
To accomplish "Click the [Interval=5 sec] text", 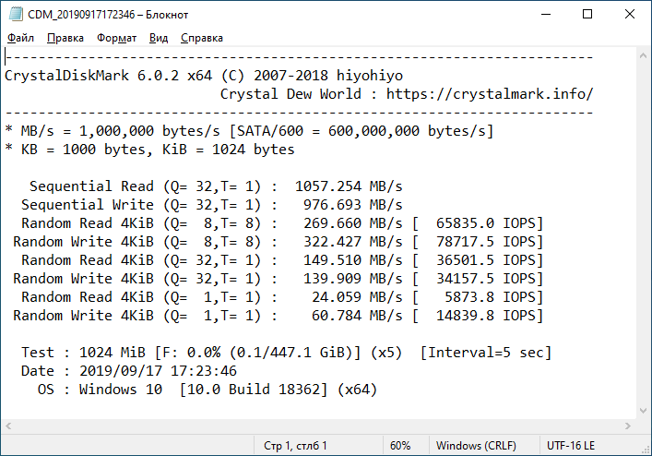I will click(486, 353).
